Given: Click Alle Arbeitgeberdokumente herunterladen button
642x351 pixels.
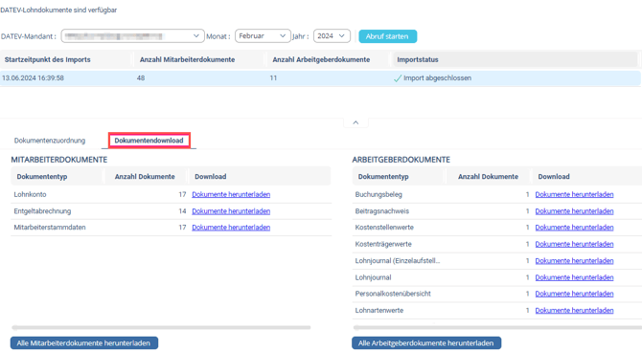Looking at the screenshot, I should 425,343.
